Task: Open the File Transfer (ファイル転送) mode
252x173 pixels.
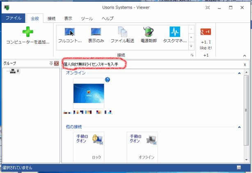Action: coord(122,35)
